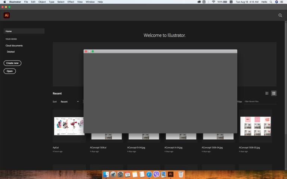This screenshot has height=179, width=287.
Task: Open Spotlight search in the menu bar
Action: point(271,2)
